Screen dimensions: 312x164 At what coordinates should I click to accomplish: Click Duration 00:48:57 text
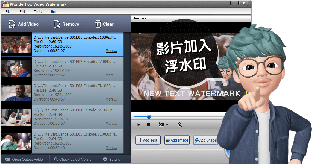click(x=49, y=99)
